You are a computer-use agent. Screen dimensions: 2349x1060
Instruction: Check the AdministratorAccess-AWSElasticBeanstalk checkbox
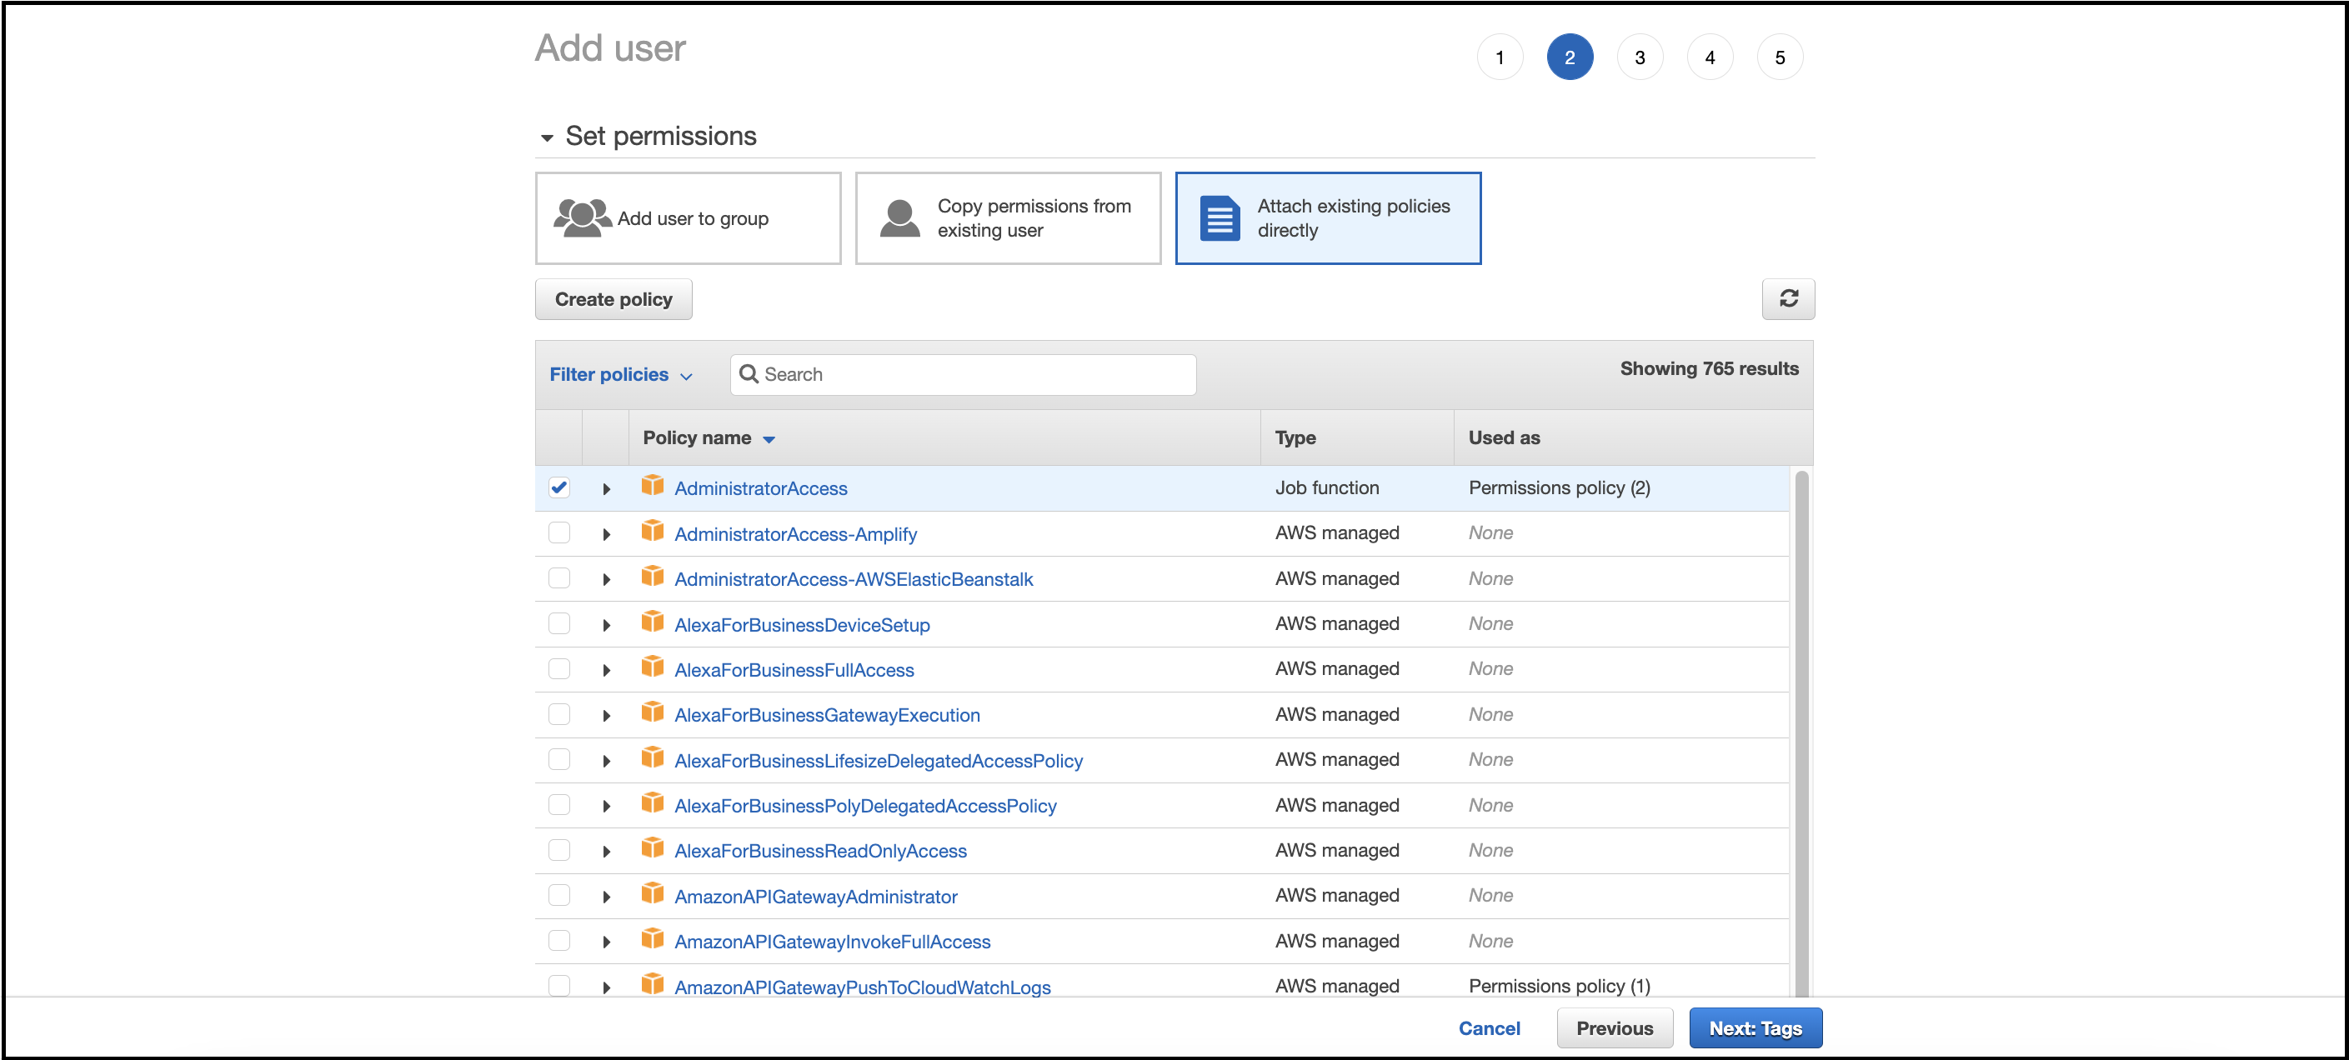click(559, 579)
